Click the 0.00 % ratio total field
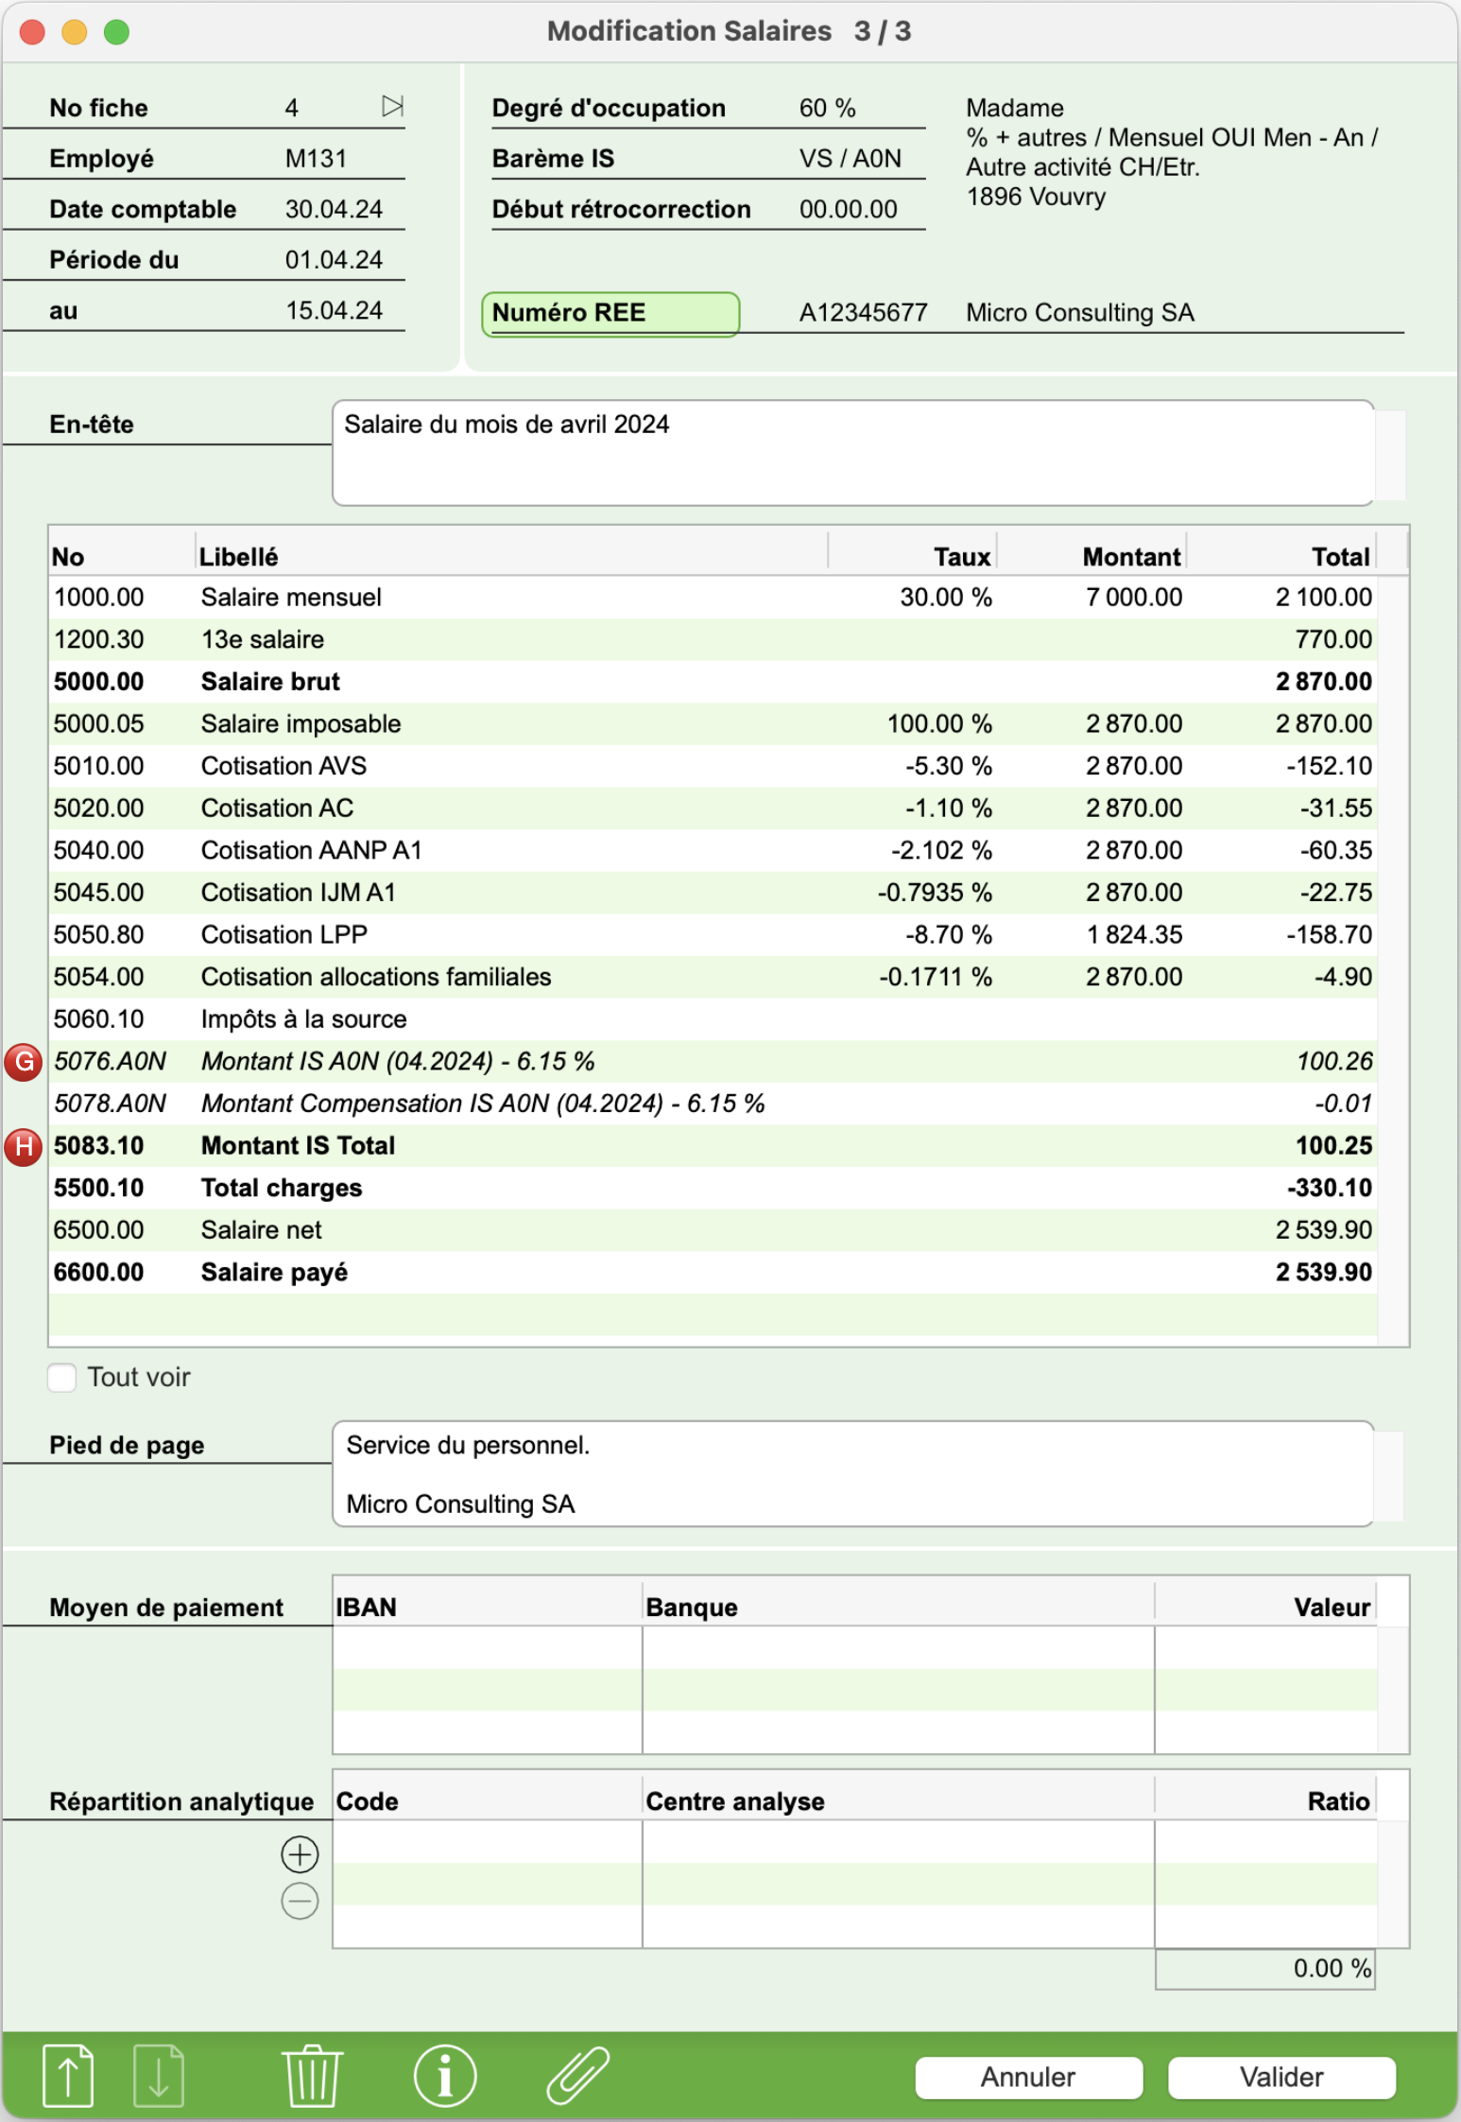 click(x=1265, y=1969)
